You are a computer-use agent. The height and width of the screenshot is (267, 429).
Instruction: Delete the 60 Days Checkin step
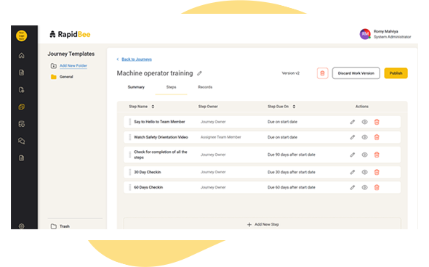[x=377, y=188]
